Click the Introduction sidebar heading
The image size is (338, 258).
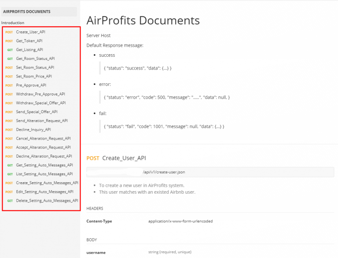tap(13, 23)
